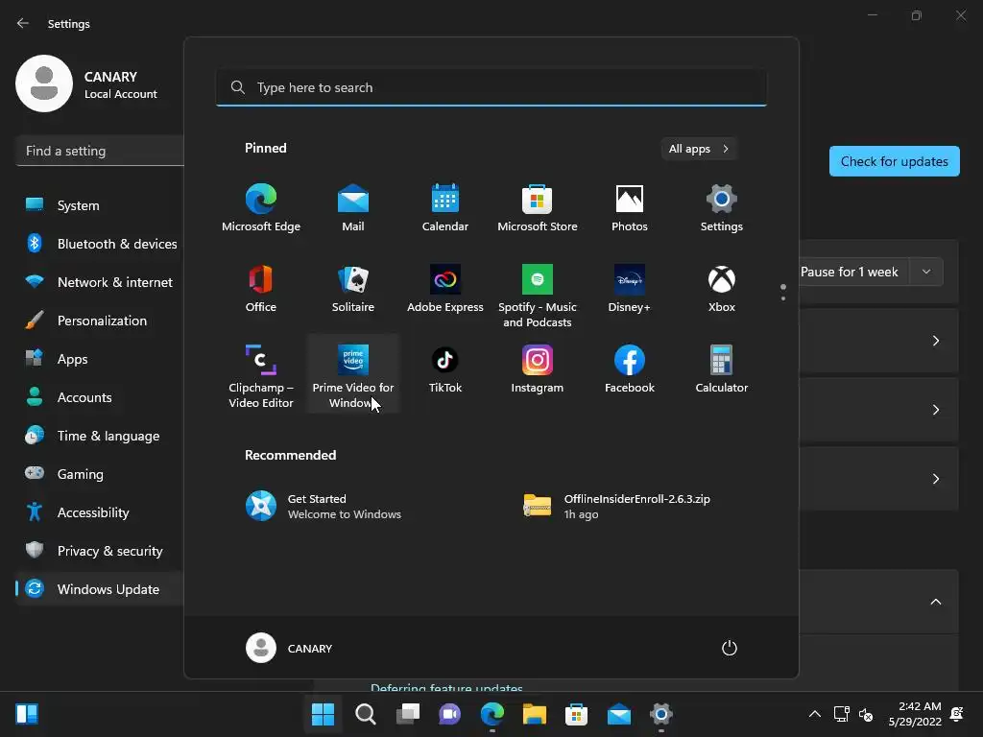Open CANARY user profile in Start menu
The width and height of the screenshot is (983, 737).
pos(289,648)
